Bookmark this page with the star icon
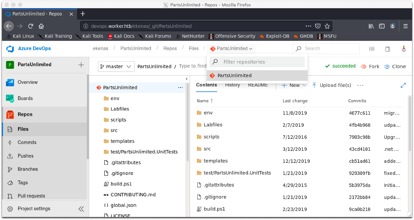The image size is (414, 220). 327,26
